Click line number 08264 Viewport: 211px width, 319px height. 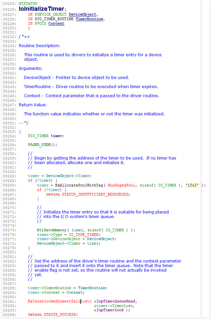pos(10,181)
